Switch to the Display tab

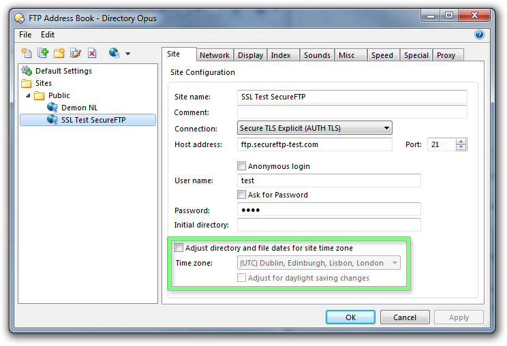(250, 55)
